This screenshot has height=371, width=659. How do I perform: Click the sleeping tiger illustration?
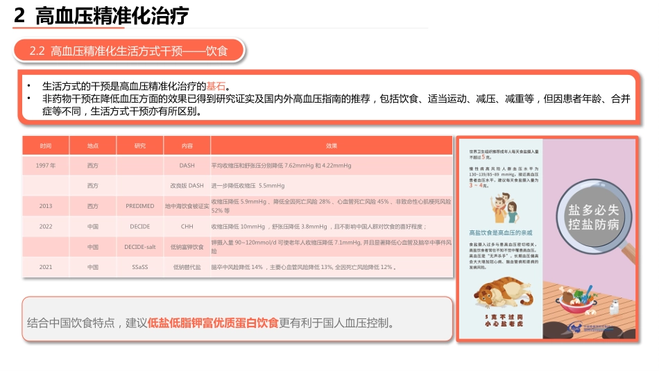pos(504,293)
